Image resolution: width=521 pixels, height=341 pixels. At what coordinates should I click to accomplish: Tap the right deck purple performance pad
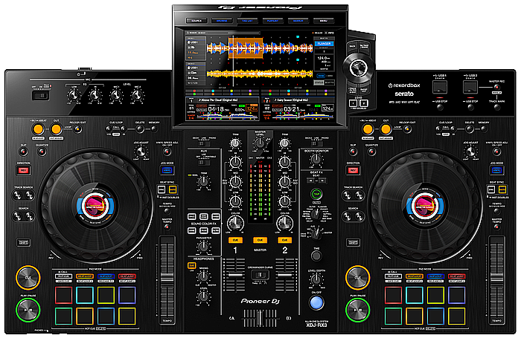[456, 295]
